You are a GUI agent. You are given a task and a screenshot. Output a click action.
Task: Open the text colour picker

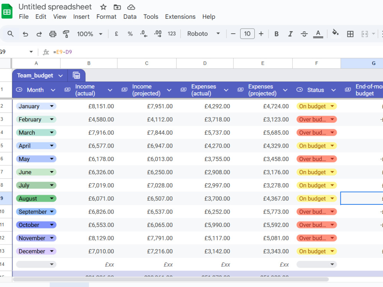(x=318, y=34)
